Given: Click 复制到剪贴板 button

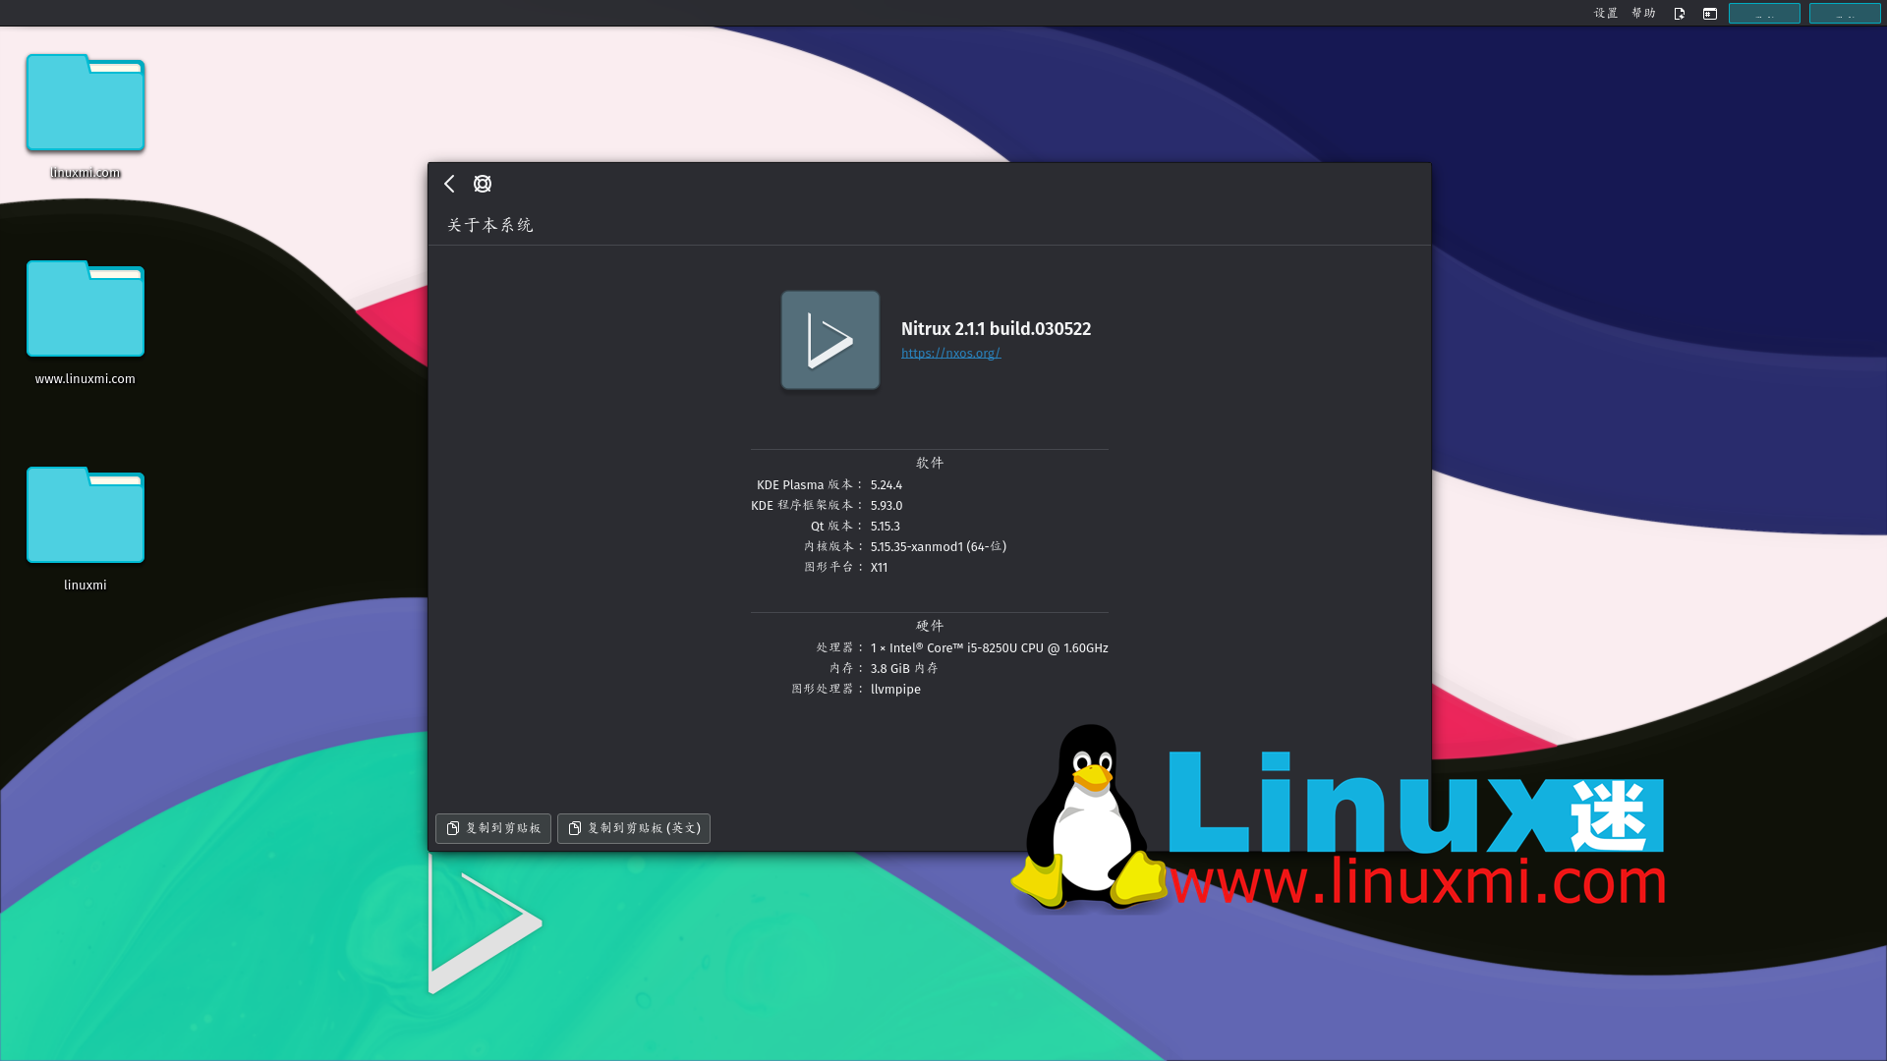Looking at the screenshot, I should tap(493, 828).
